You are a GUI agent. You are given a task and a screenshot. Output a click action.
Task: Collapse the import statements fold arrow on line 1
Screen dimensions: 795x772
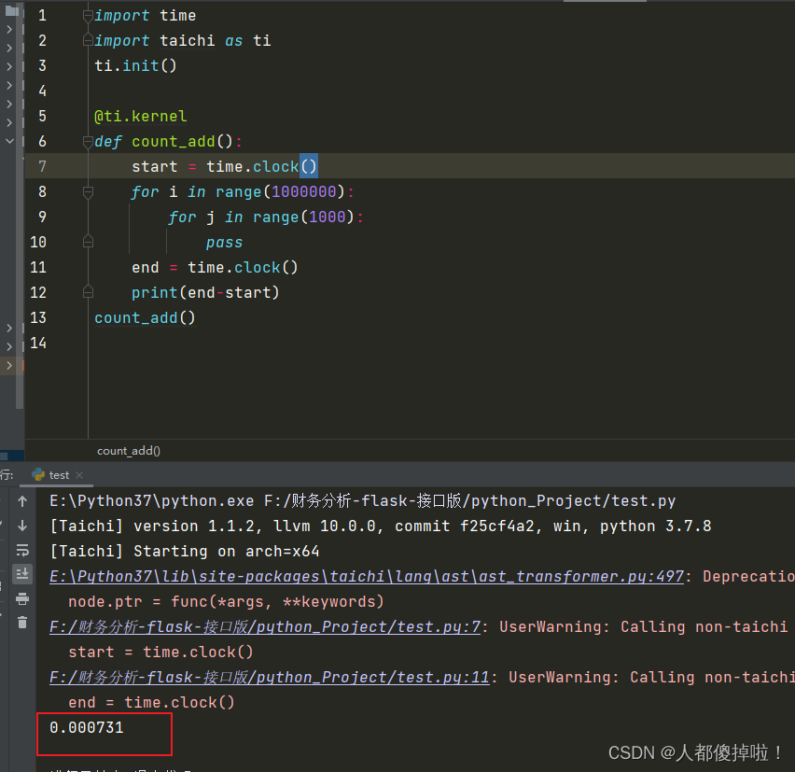[88, 15]
